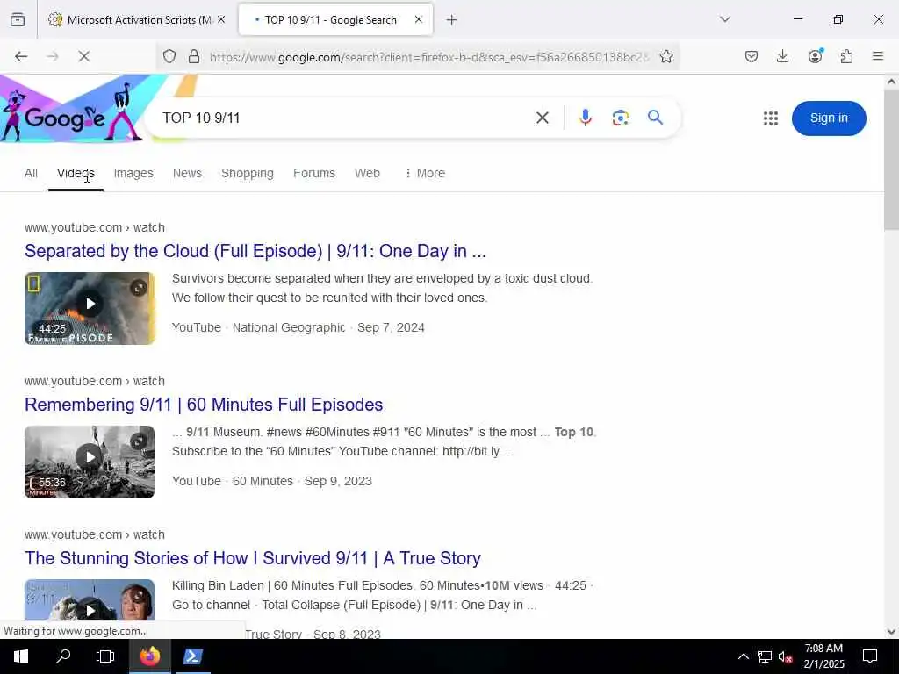Switch to Firefox in the taskbar
899x674 pixels.
point(149,656)
